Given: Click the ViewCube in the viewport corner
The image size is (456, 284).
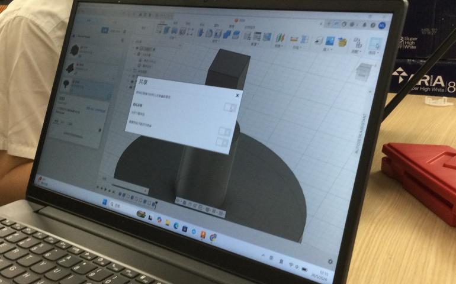Looking at the screenshot, I should [x=364, y=71].
